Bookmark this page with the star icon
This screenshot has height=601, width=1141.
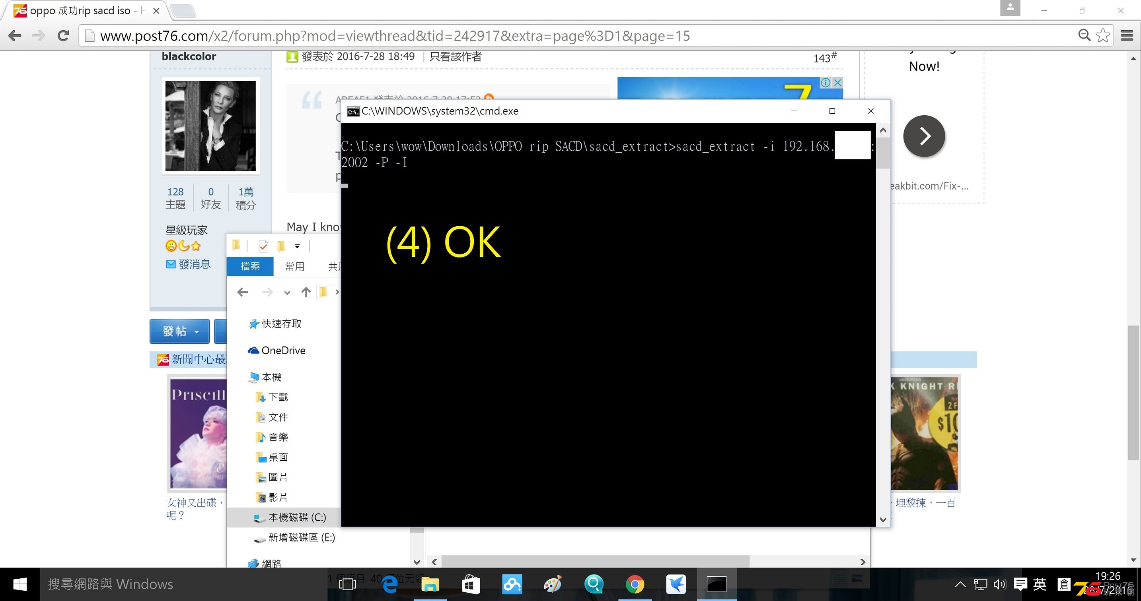click(1102, 35)
